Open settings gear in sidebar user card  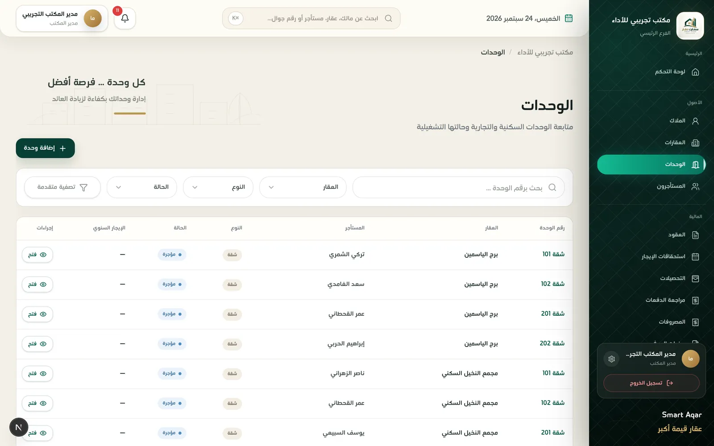click(611, 359)
